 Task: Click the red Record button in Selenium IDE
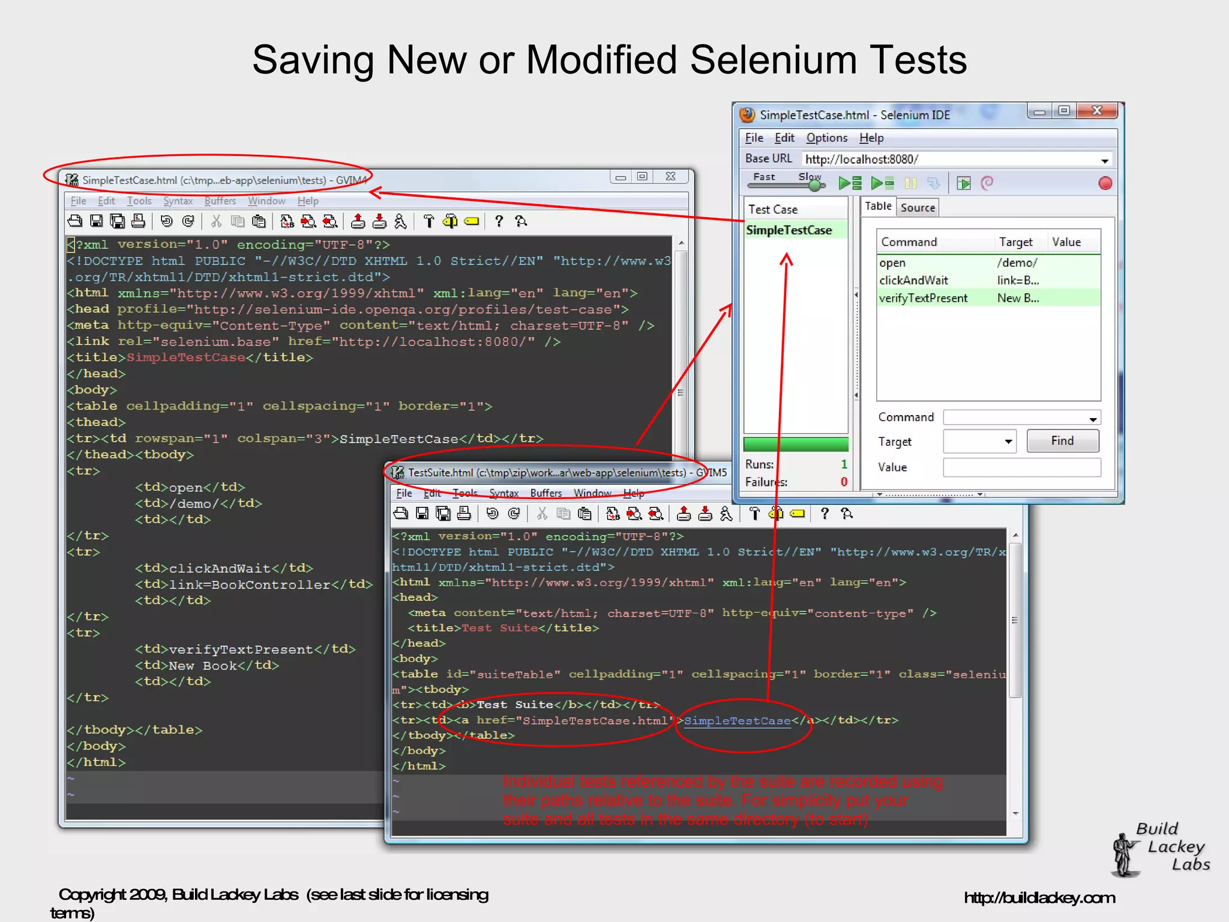click(x=1105, y=184)
